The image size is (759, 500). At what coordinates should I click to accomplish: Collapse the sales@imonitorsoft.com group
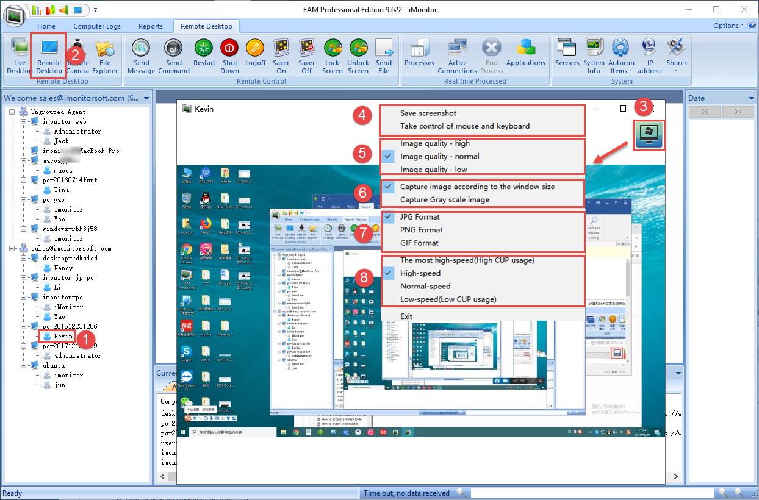pos(13,248)
